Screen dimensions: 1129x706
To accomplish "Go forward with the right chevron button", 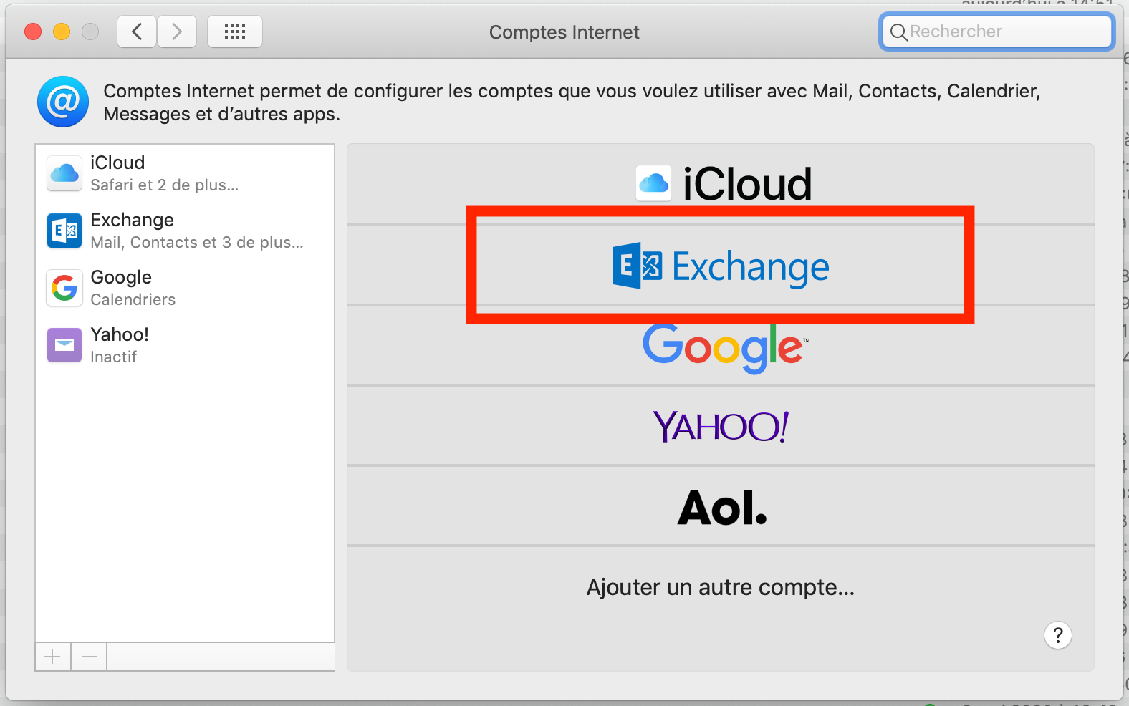I will click(x=177, y=32).
